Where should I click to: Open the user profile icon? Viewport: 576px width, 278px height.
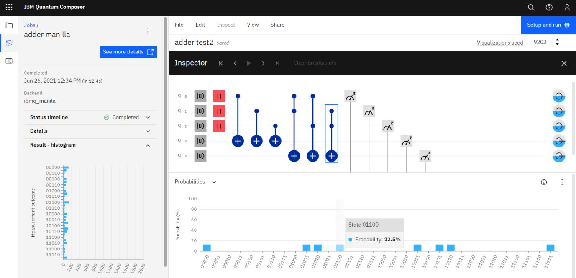[567, 8]
